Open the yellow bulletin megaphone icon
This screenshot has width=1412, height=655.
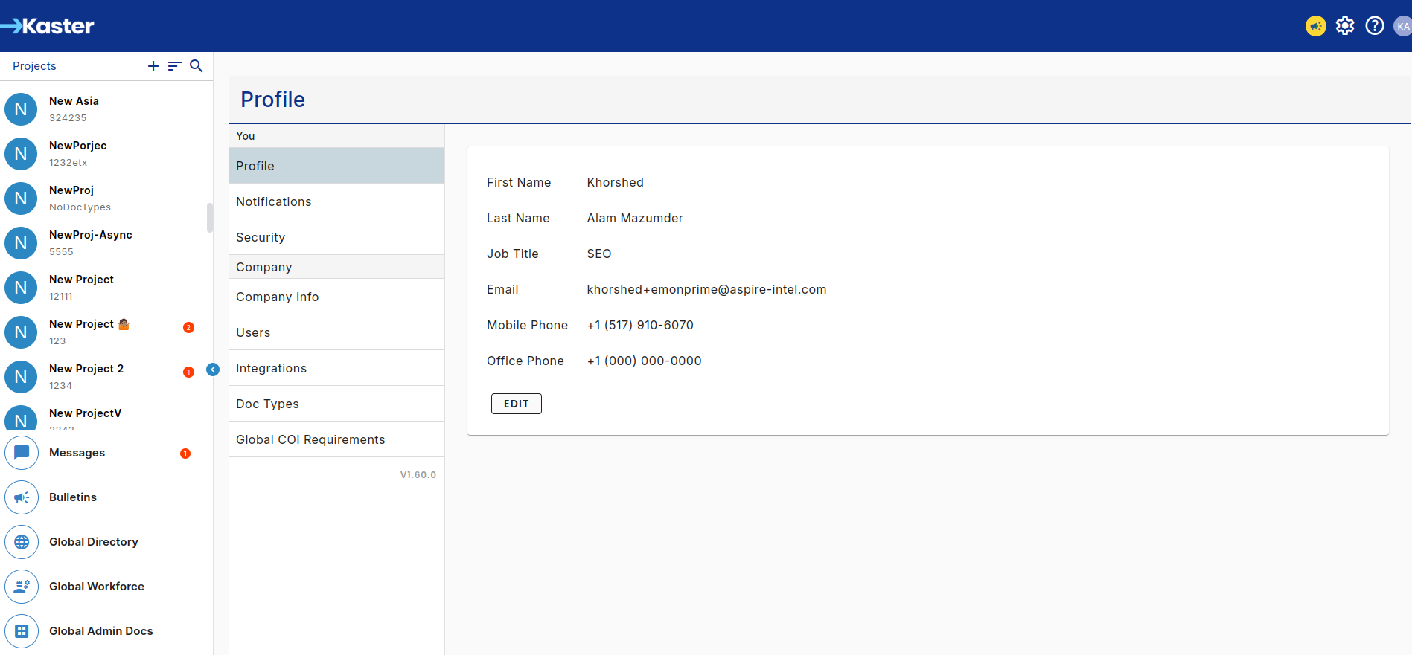click(1315, 26)
